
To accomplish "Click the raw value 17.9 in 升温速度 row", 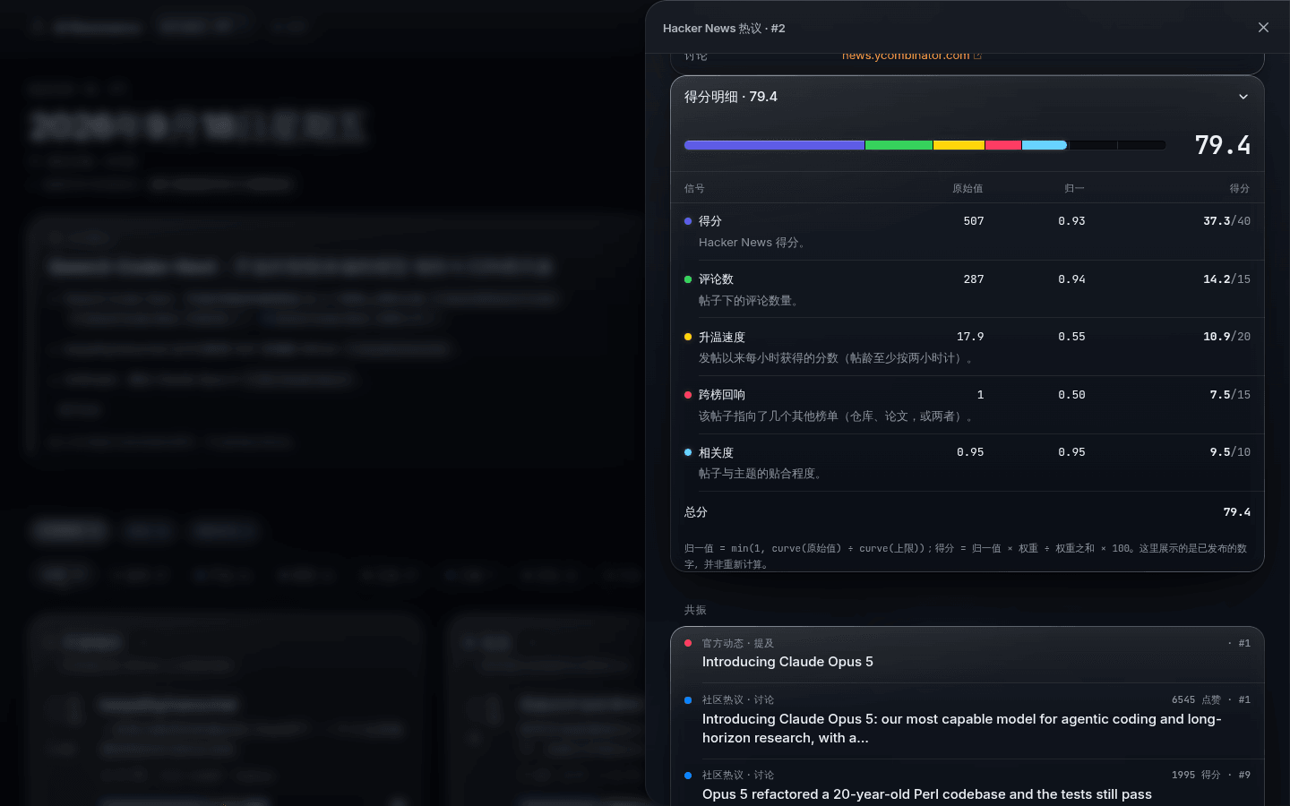I will (x=970, y=337).
